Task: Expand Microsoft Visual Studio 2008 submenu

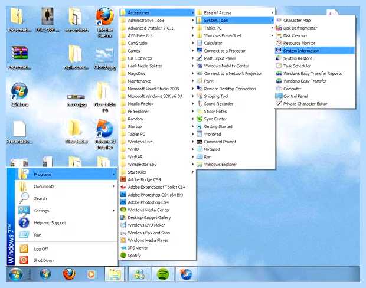Action: (157, 89)
